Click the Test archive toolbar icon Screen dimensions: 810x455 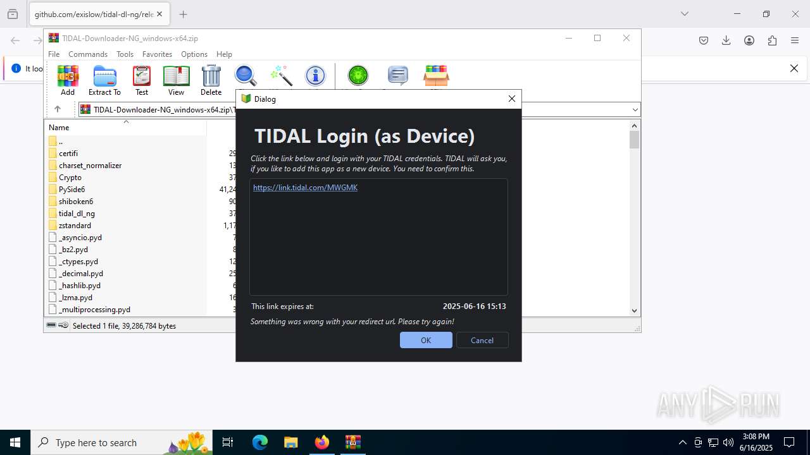[x=142, y=80]
